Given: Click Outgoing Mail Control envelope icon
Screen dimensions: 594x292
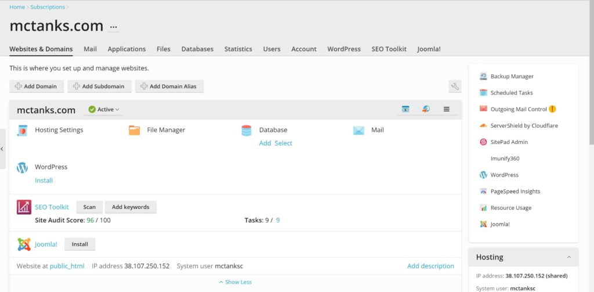Looking at the screenshot, I should (483, 109).
